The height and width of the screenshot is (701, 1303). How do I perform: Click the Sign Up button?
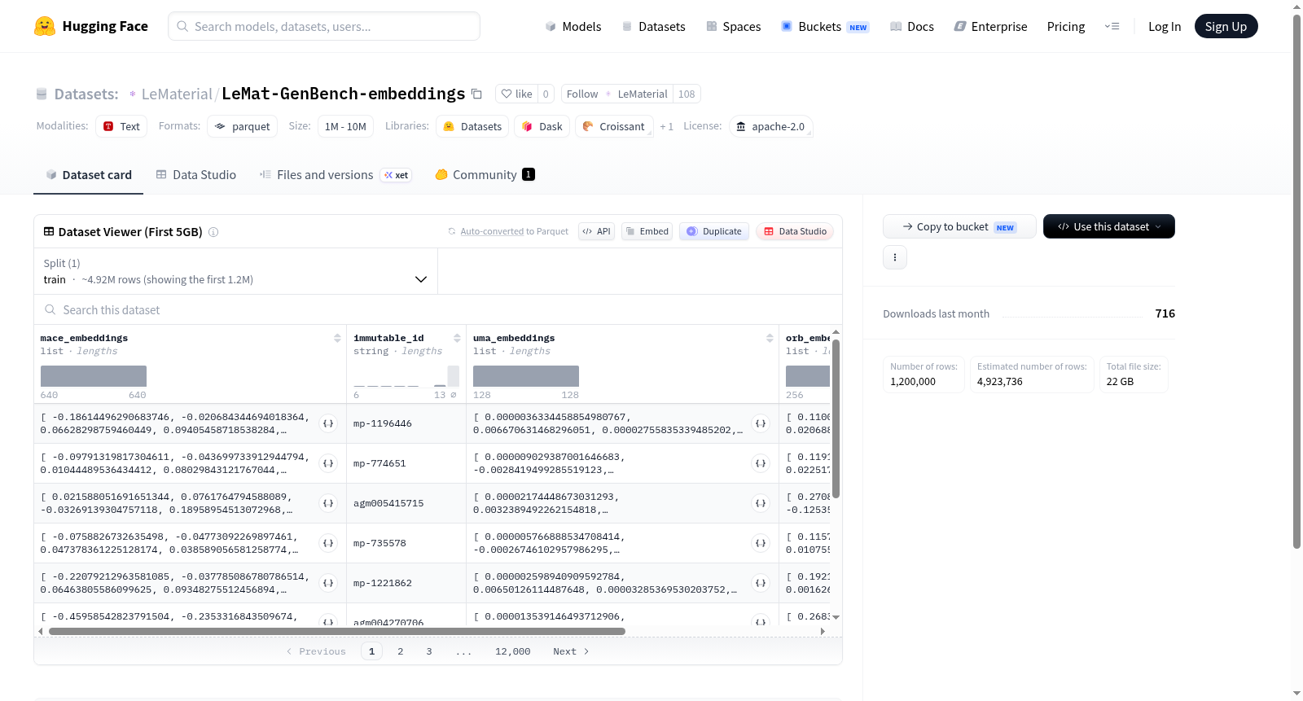1226,26
